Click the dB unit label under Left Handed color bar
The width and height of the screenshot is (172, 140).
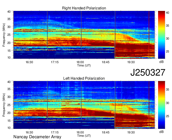[161, 132]
